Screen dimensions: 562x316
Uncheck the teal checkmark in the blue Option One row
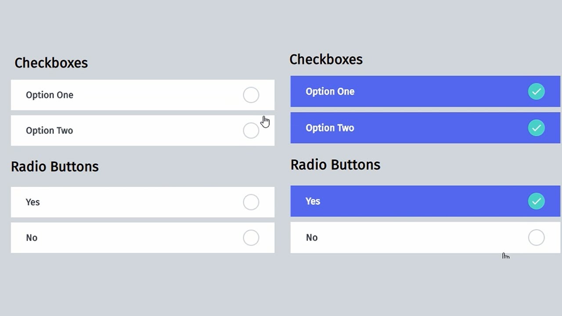pyautogui.click(x=536, y=91)
